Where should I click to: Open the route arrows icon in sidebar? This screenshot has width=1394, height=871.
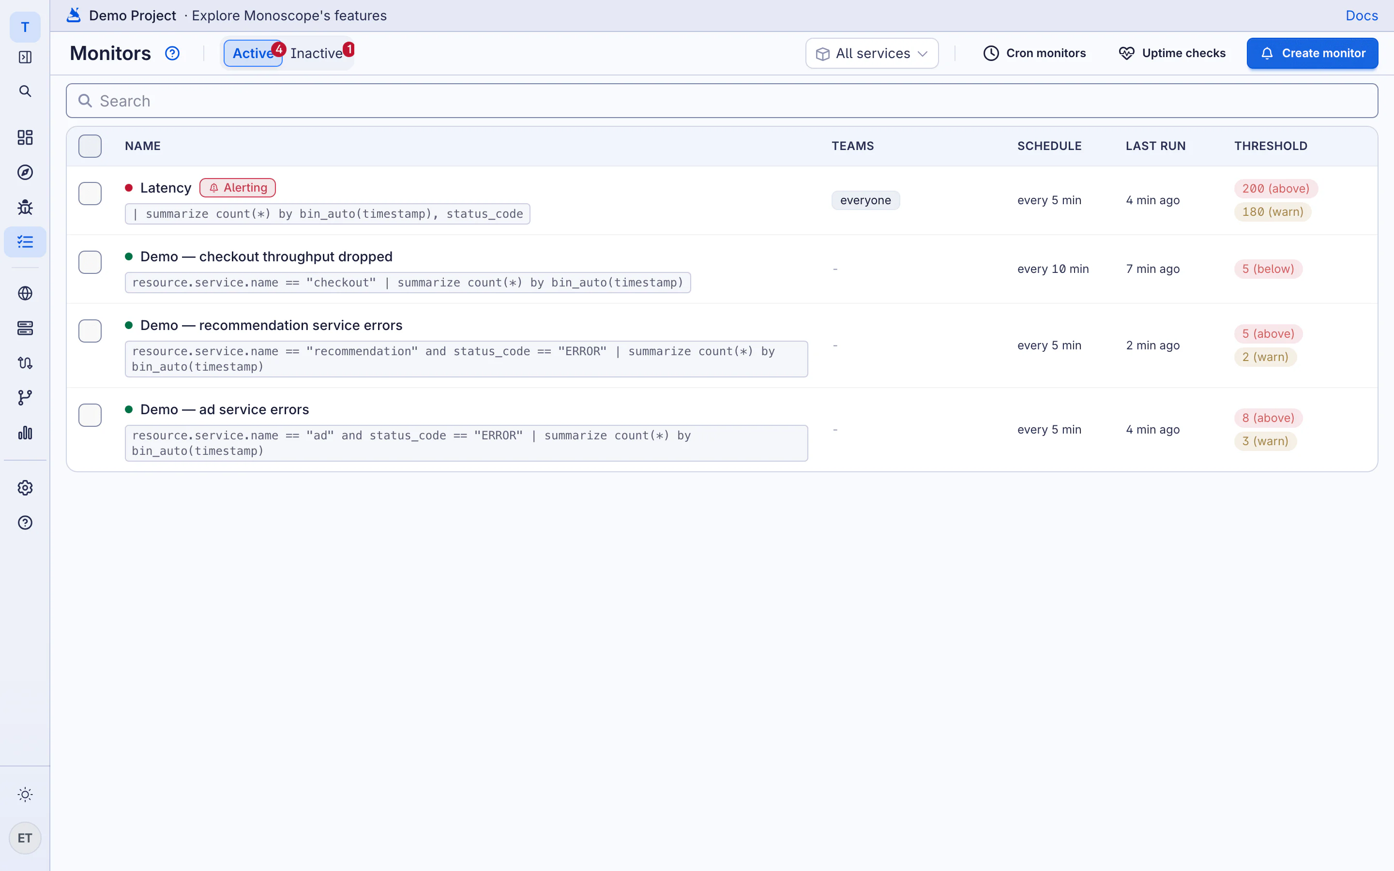25,363
